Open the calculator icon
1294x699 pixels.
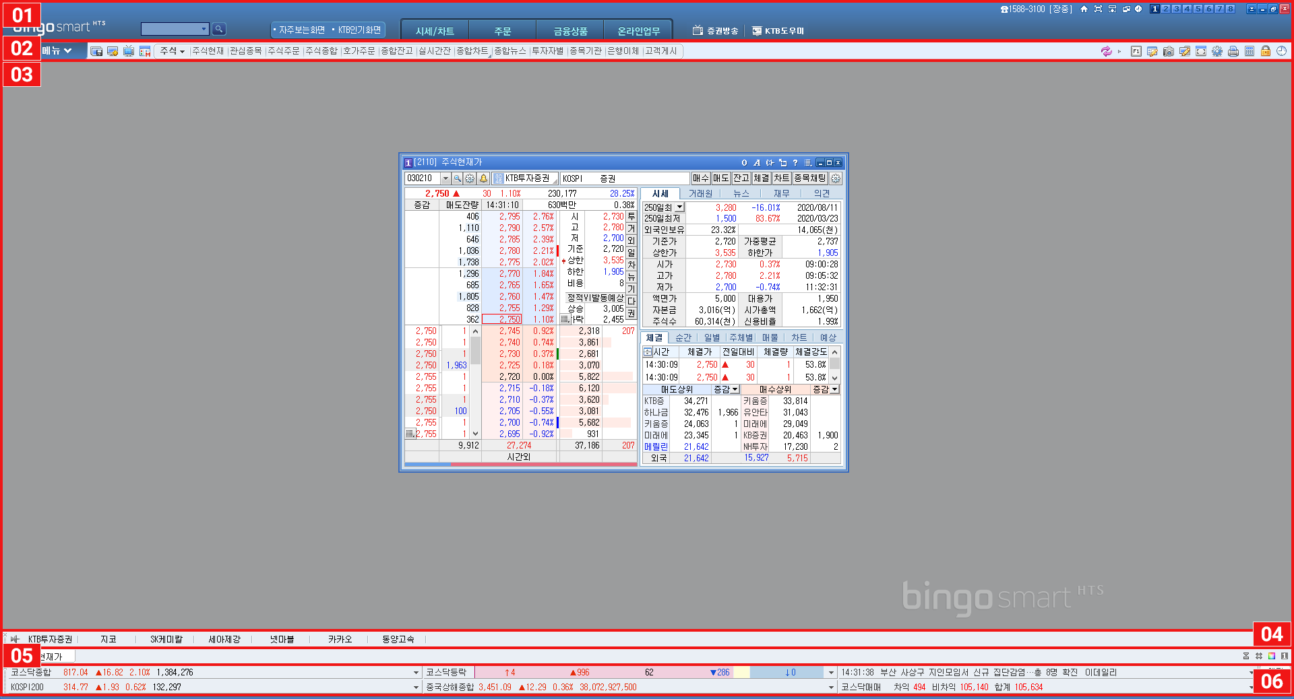coord(1250,51)
